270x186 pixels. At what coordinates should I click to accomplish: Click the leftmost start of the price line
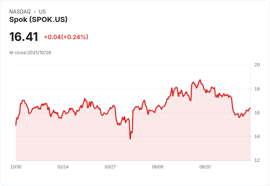click(x=16, y=125)
